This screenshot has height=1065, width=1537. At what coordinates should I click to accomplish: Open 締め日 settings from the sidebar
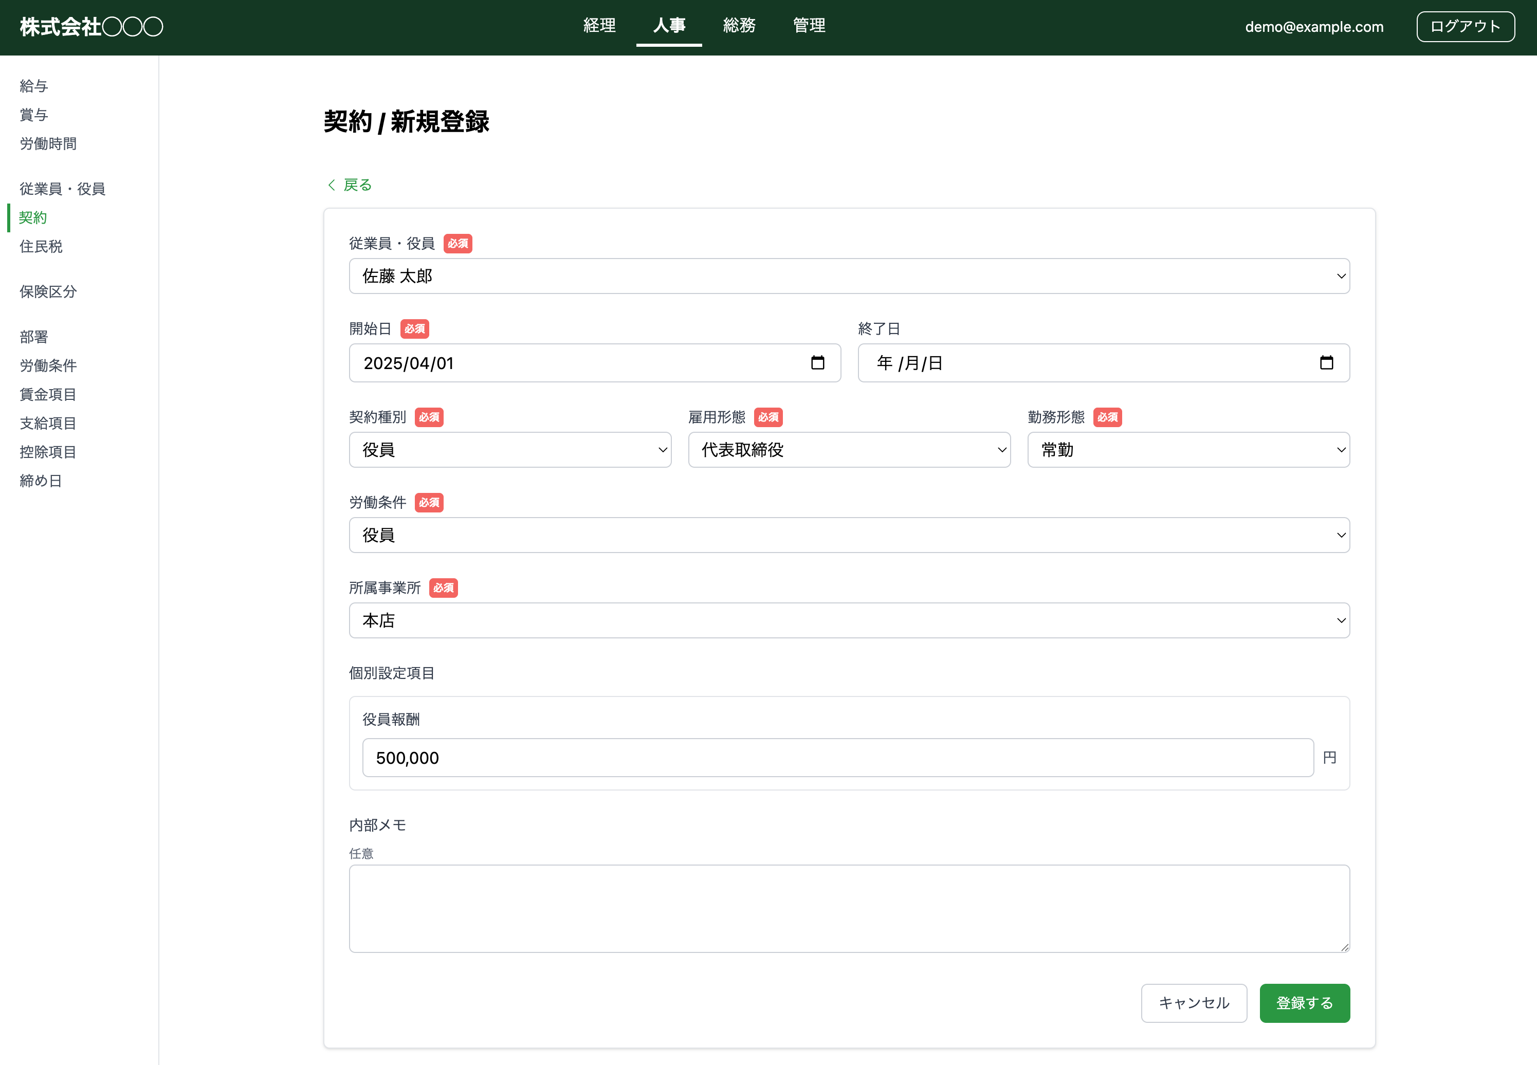[x=40, y=481]
